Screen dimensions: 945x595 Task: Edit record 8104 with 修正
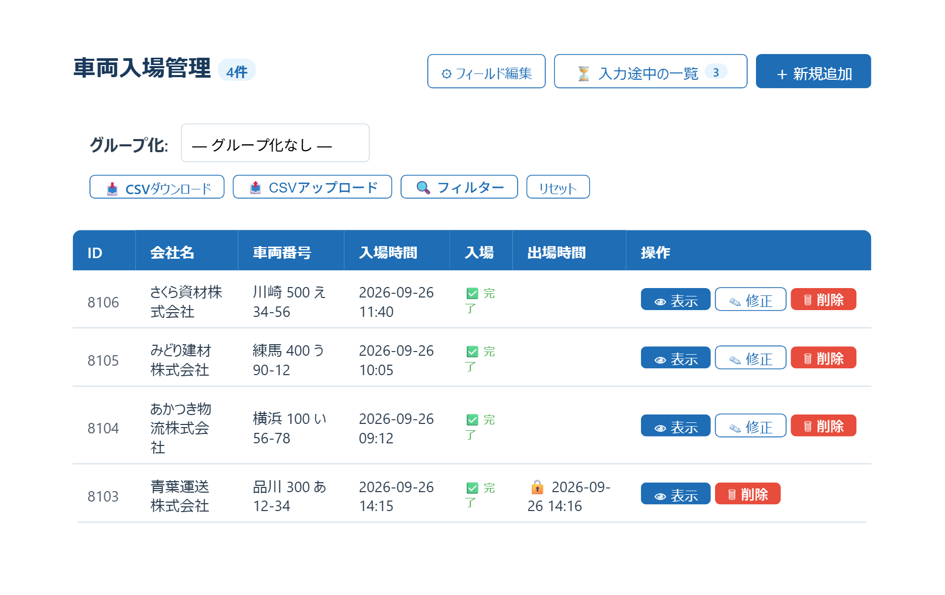751,426
